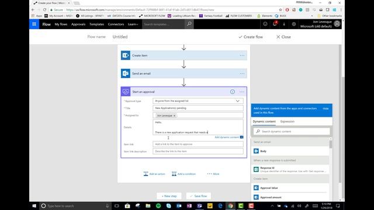This screenshot has height=210, width=374.
Task: Click the Details text area
Action: tap(198, 127)
